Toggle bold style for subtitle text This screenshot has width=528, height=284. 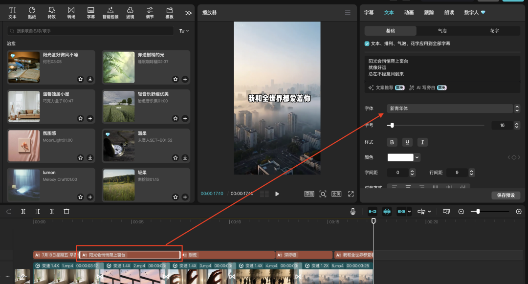(393, 142)
